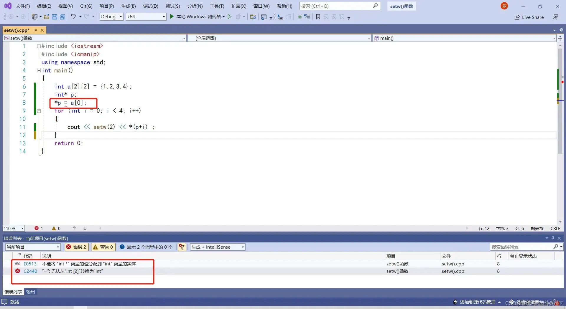Open the Build (生成) menu
Screen dimensions: 566x309
click(129, 6)
